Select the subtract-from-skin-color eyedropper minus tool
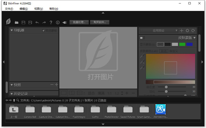206x128 pixels. pos(142,68)
